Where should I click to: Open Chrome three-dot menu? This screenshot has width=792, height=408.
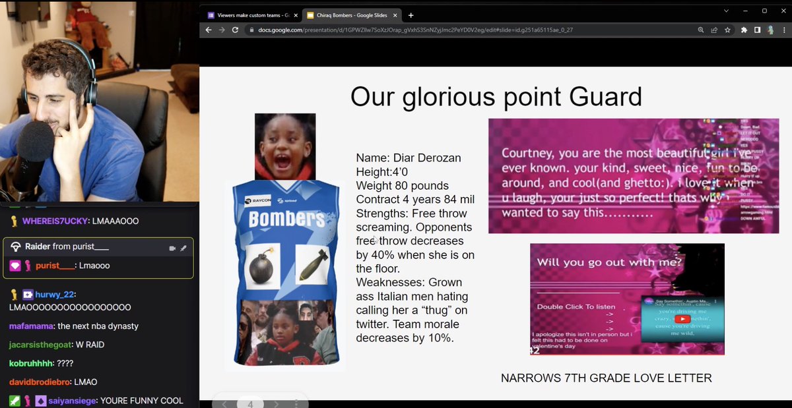tap(783, 30)
